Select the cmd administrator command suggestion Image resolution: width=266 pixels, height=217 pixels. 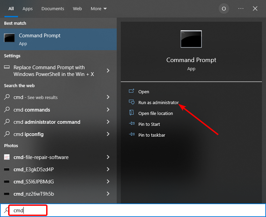[x=47, y=122]
